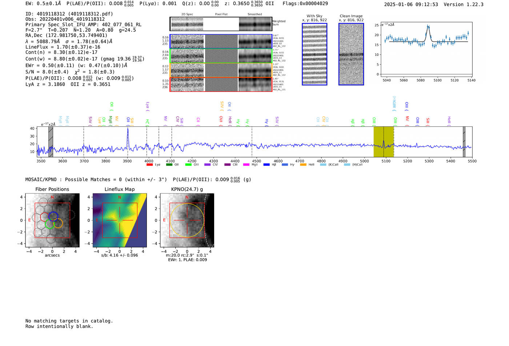Click the S/N = 8.0(±0.4) line
The image size is (509, 346).
coord(70,72)
